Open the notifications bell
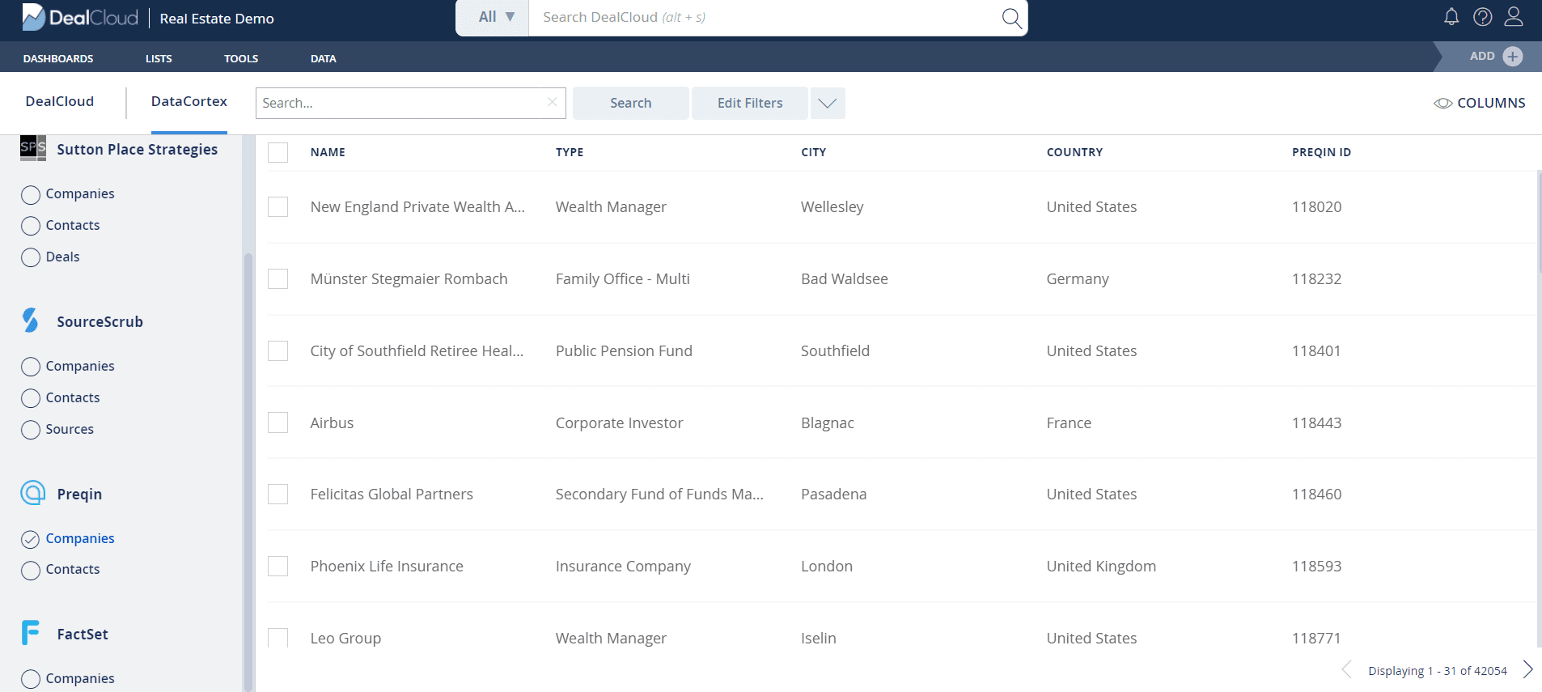 click(x=1451, y=17)
